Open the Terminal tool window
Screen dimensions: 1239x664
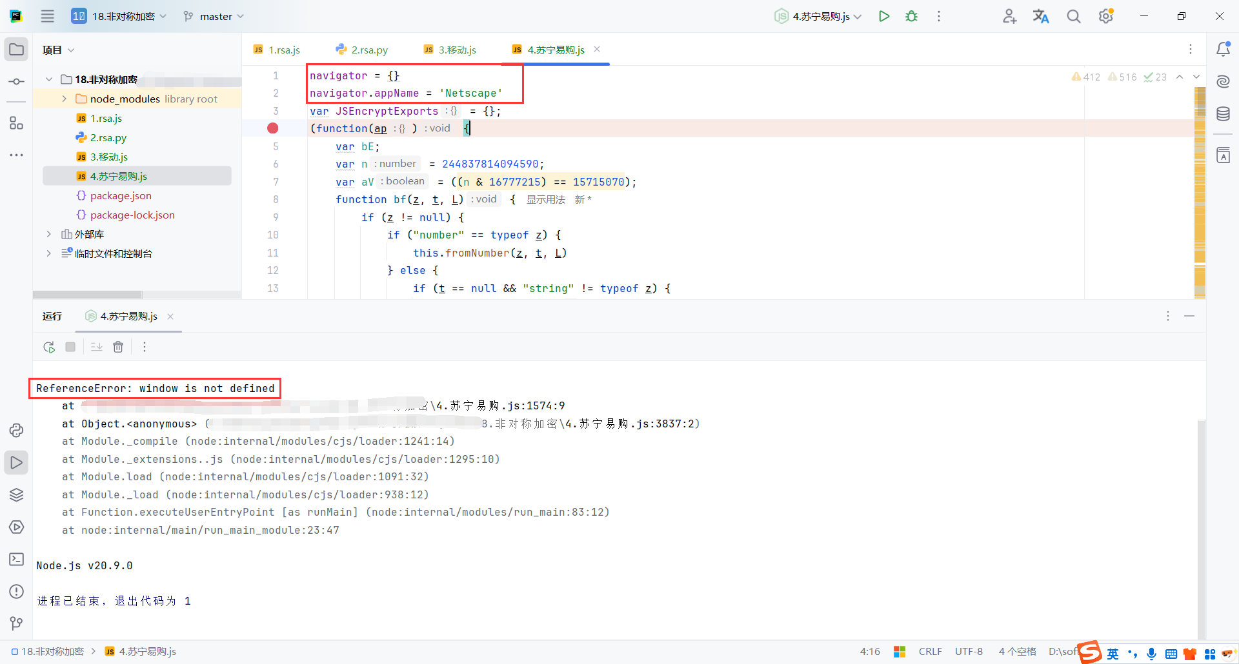click(x=16, y=559)
